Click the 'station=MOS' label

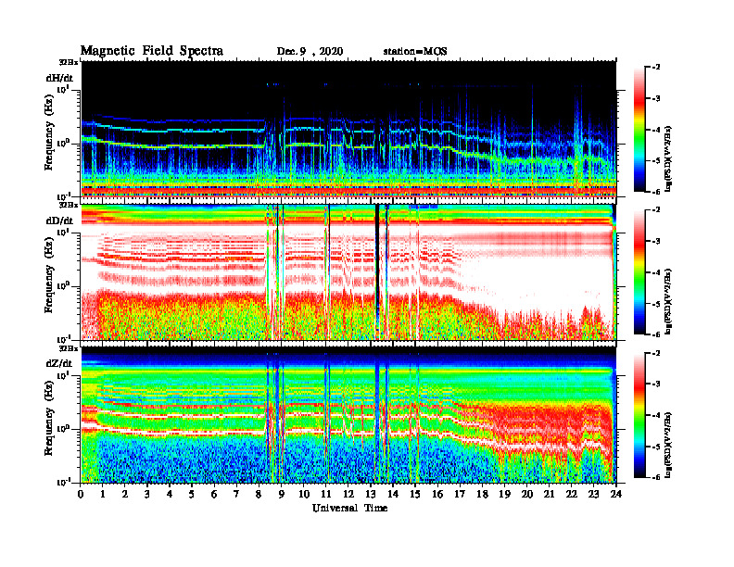pos(415,52)
